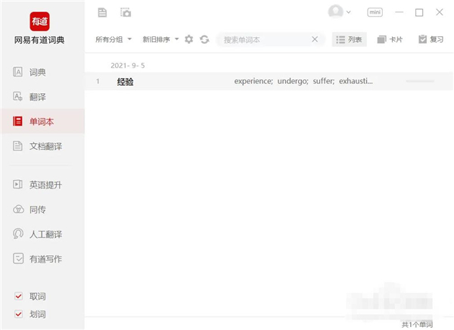Switch to 卡片 card view
This screenshot has width=454, height=330.
pyautogui.click(x=390, y=39)
